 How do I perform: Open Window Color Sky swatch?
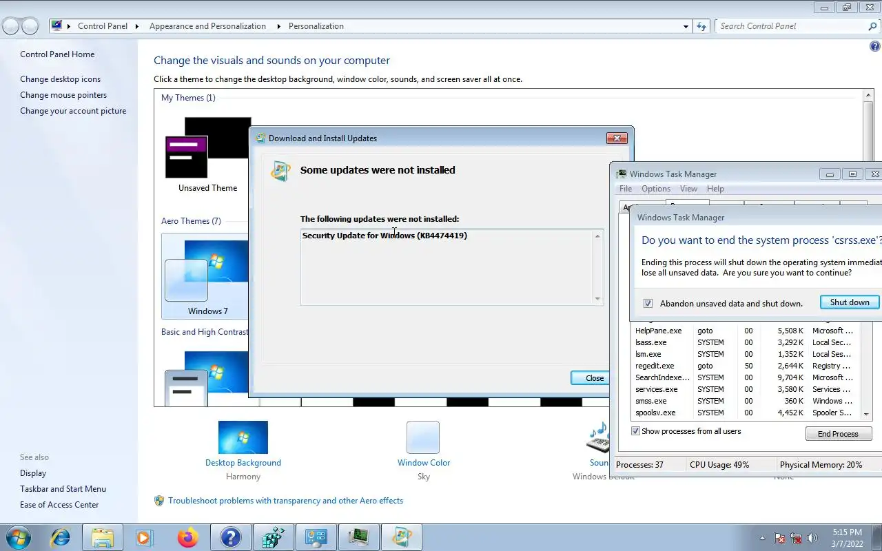coord(423,437)
